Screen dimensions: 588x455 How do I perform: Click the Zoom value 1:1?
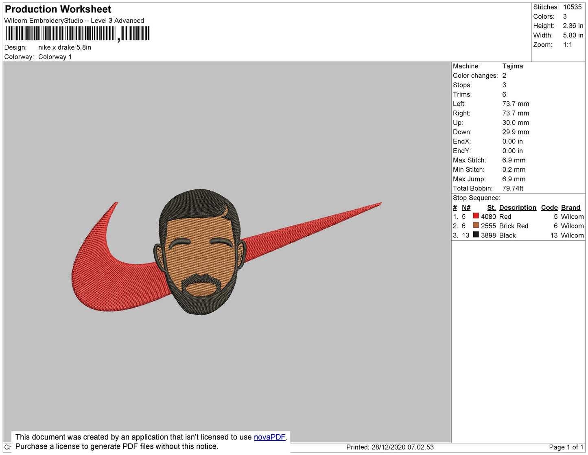click(568, 45)
